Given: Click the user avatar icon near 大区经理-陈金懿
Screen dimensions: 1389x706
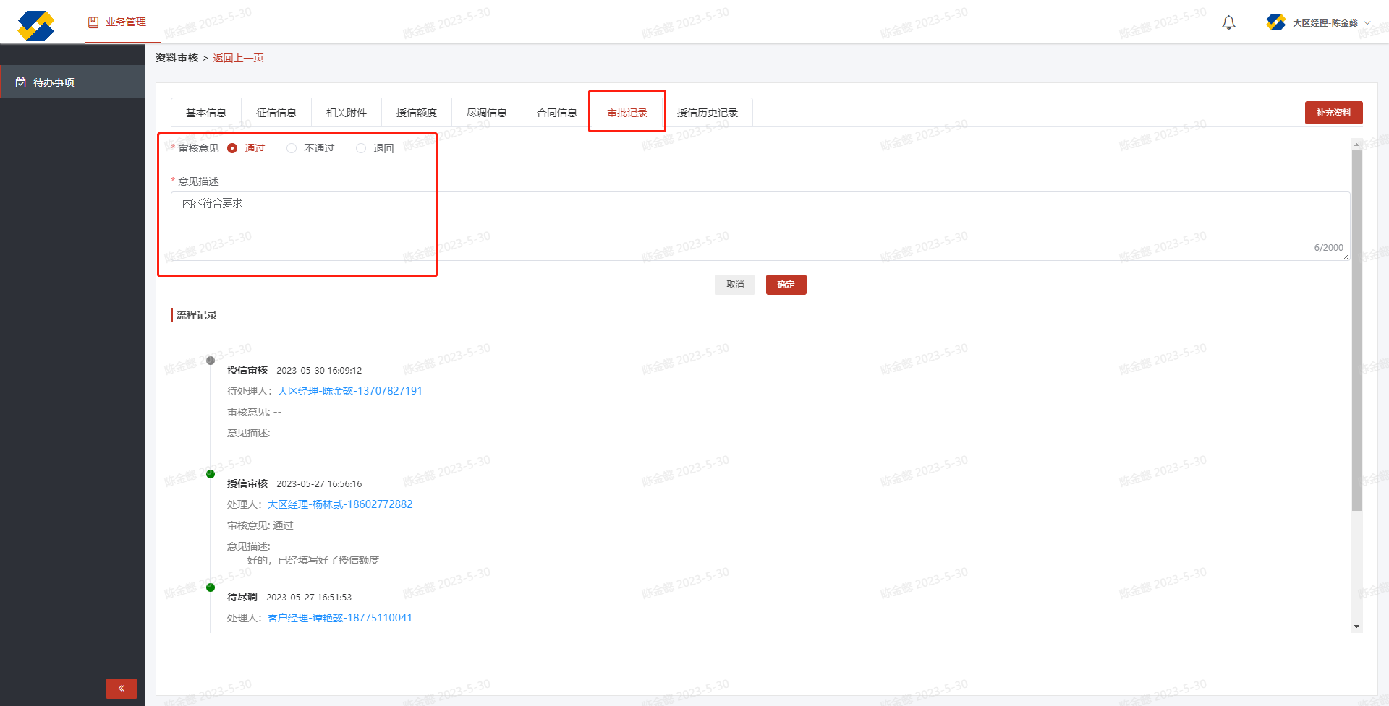Looking at the screenshot, I should coord(1275,22).
